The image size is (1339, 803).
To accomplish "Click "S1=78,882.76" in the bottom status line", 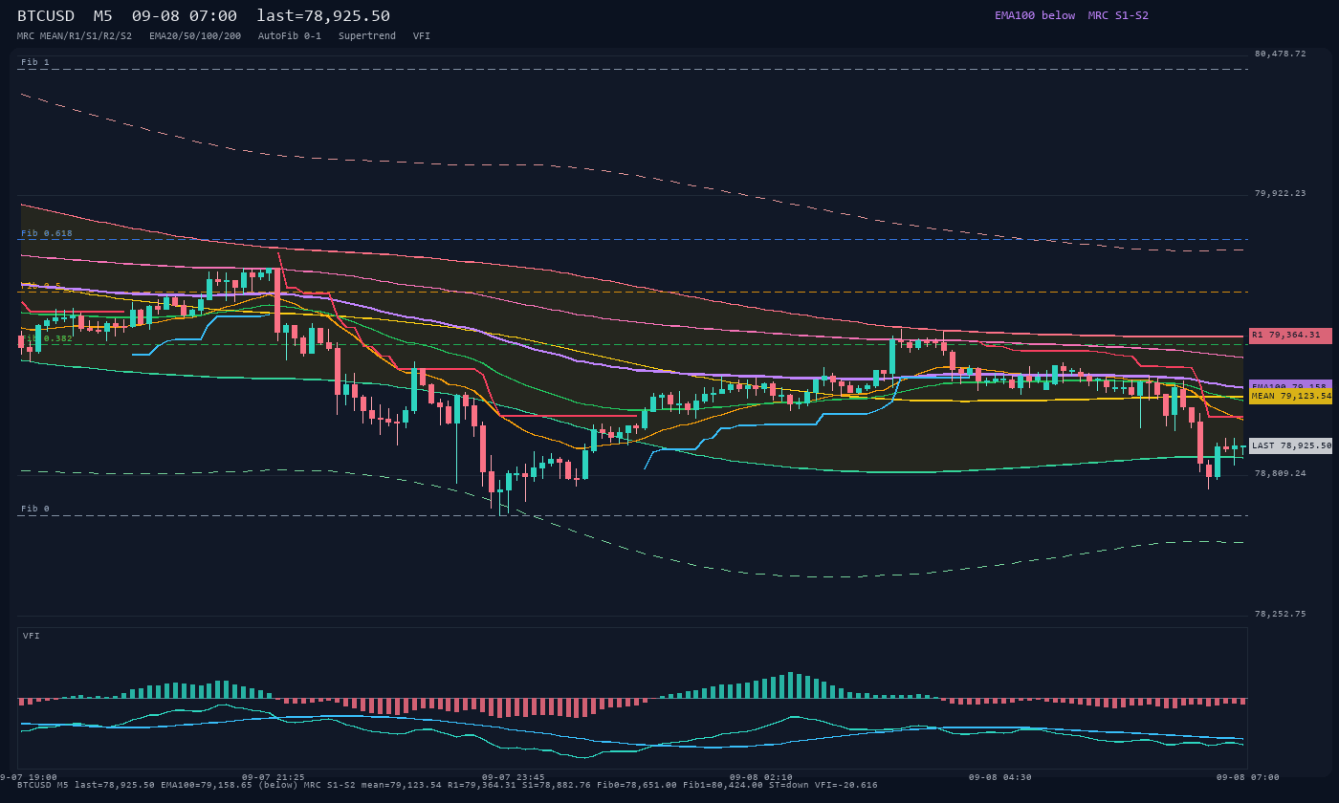I will 557,785.
